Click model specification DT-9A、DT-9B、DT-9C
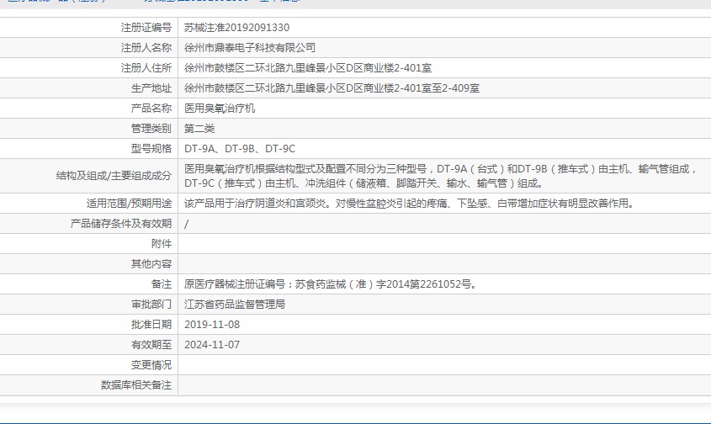The height and width of the screenshot is (424, 711). click(240, 149)
